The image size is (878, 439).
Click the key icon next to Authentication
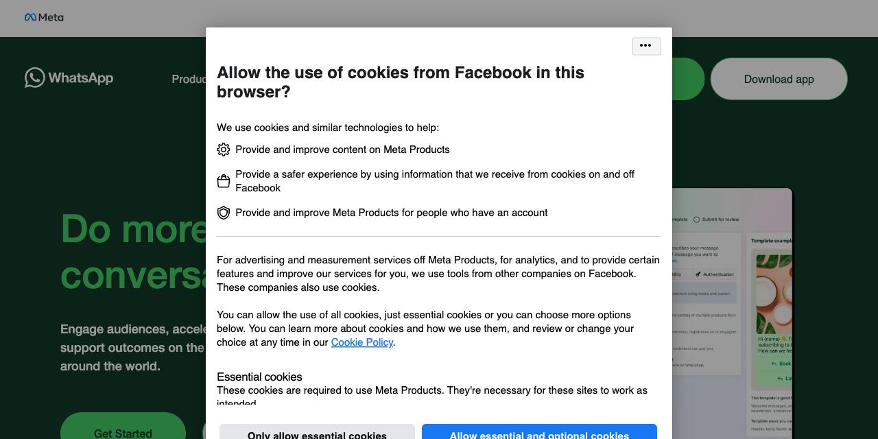698,274
